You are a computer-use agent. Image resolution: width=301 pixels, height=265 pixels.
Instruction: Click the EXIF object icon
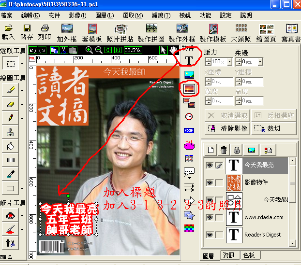pyautogui.click(x=189, y=130)
